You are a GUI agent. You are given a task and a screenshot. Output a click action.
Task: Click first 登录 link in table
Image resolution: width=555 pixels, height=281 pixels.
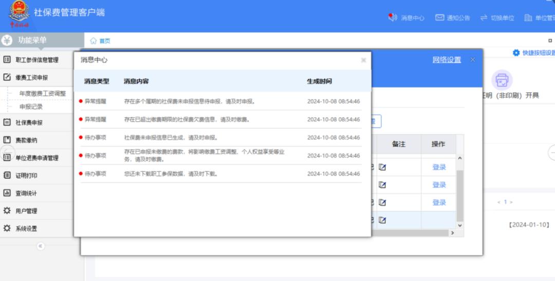pyautogui.click(x=439, y=167)
